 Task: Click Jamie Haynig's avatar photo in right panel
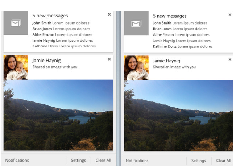[x=136, y=68]
